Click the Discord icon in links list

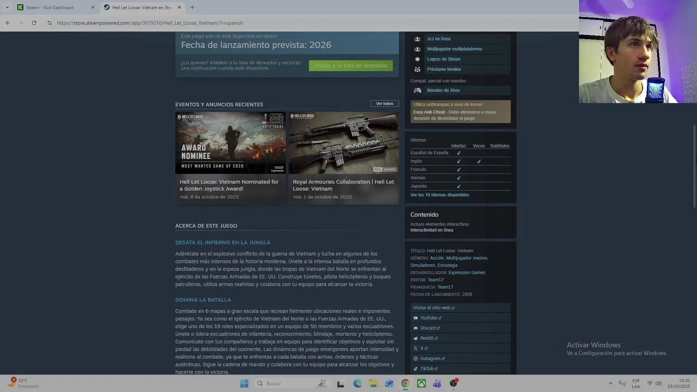[x=415, y=328]
